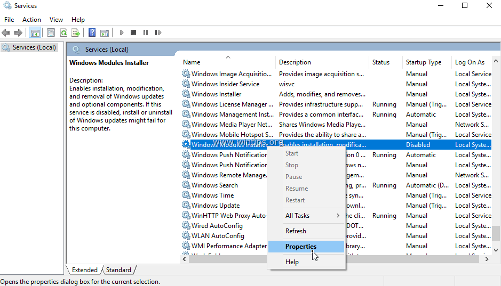This screenshot has height=286, width=501.
Task: Sort list by the Log On As header
Action: click(472, 62)
